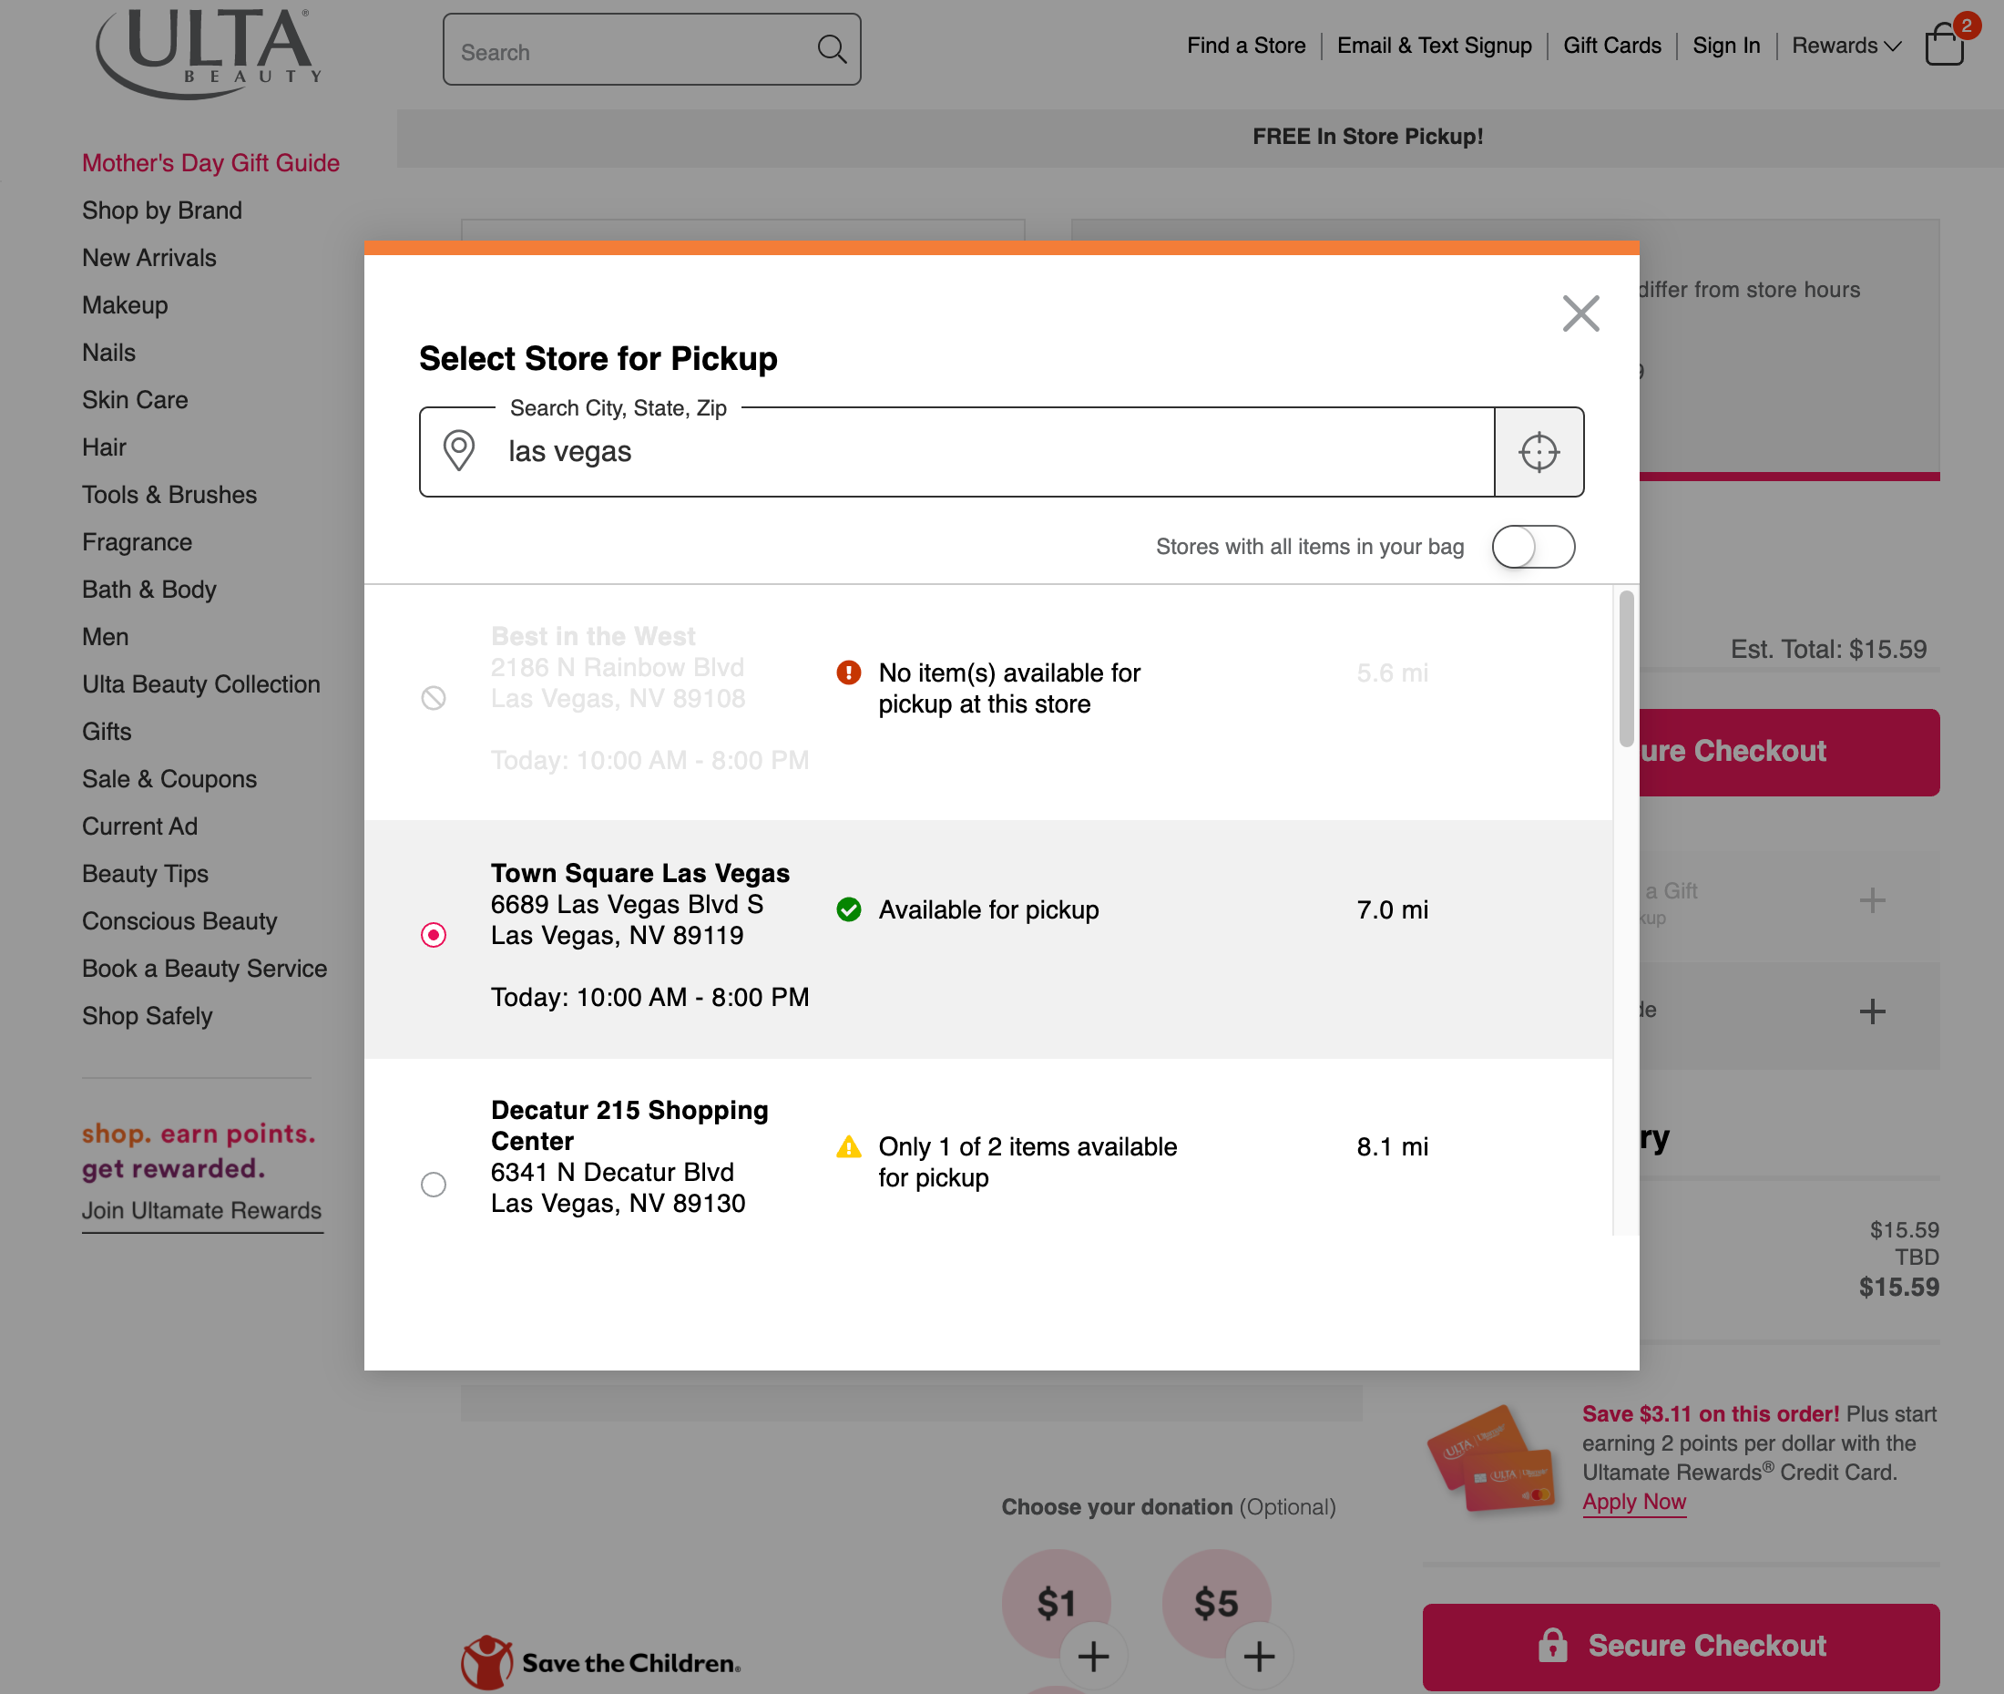Screen dimensions: 2004x1694
Task: Click the green checkmark beside Available for pickup
Action: pos(848,909)
